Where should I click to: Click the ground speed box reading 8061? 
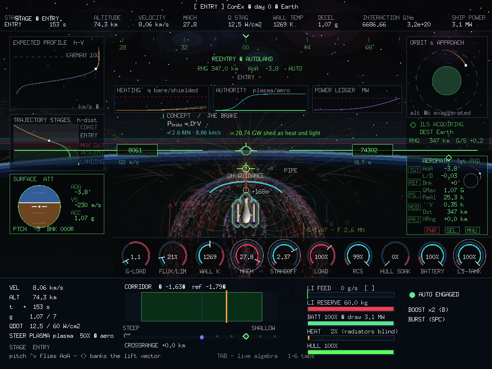tap(137, 150)
